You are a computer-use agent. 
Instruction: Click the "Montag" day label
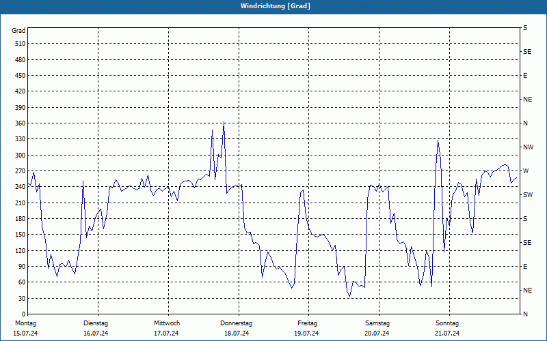coord(26,323)
